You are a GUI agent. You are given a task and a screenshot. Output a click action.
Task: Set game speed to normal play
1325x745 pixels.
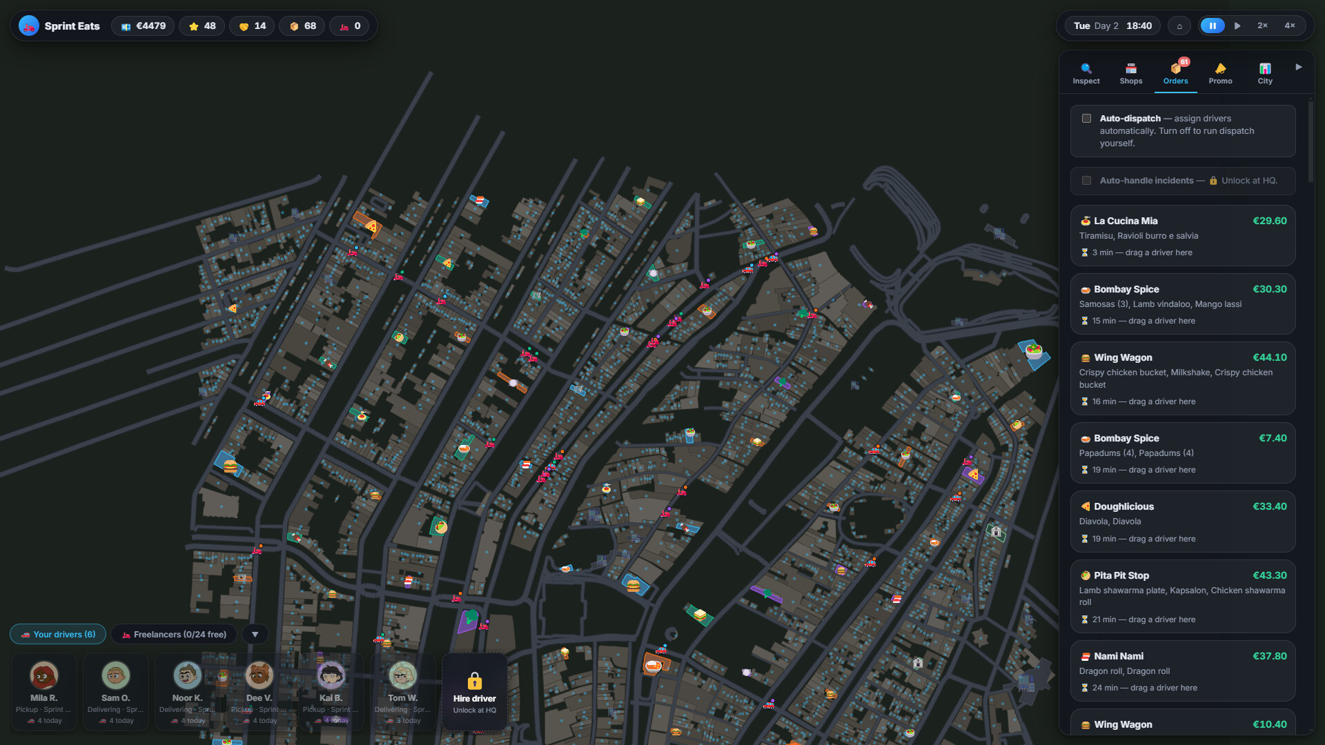coord(1237,26)
